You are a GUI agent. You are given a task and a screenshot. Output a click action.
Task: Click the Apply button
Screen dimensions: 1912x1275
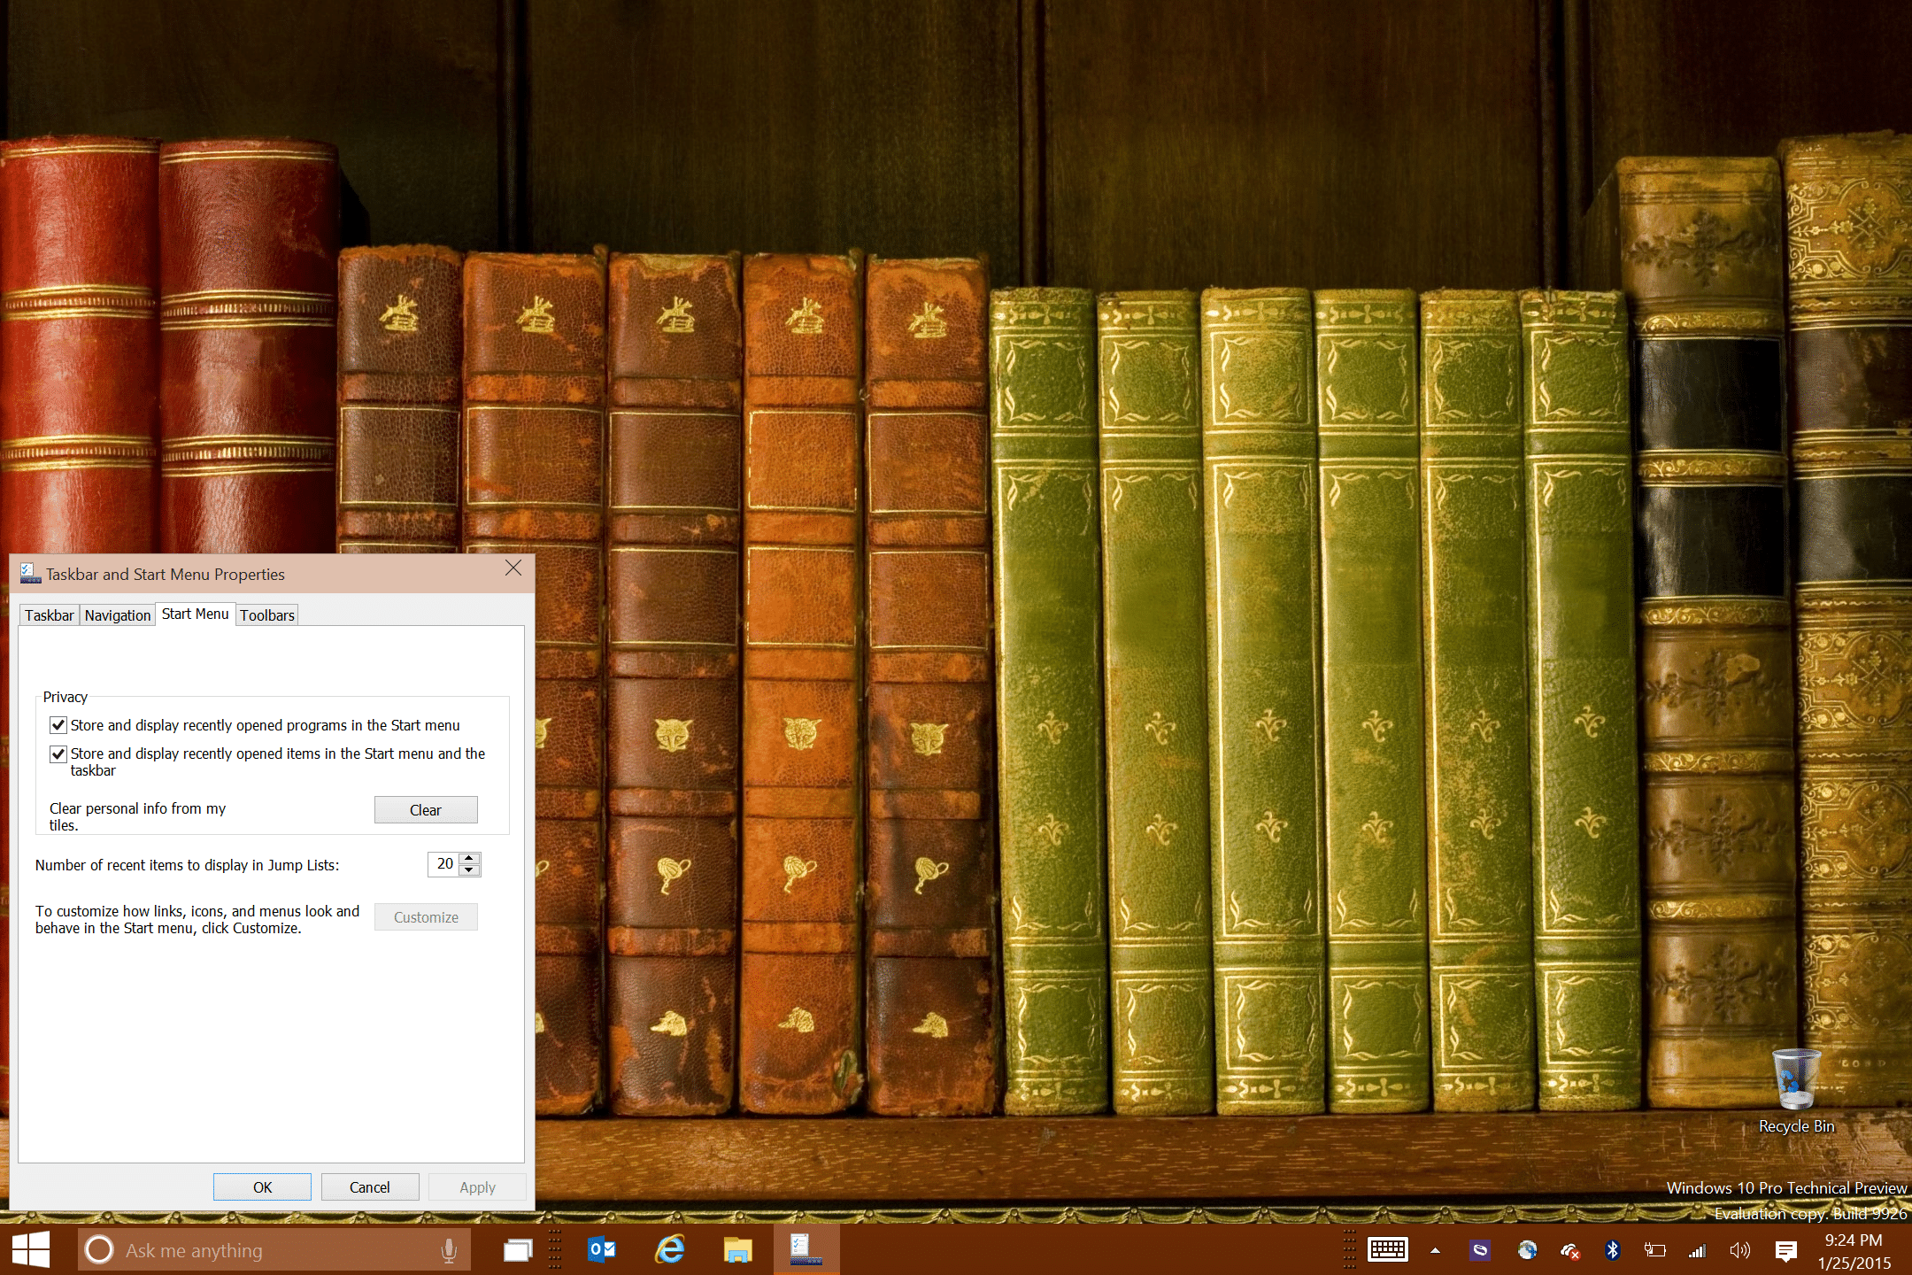(x=478, y=1187)
